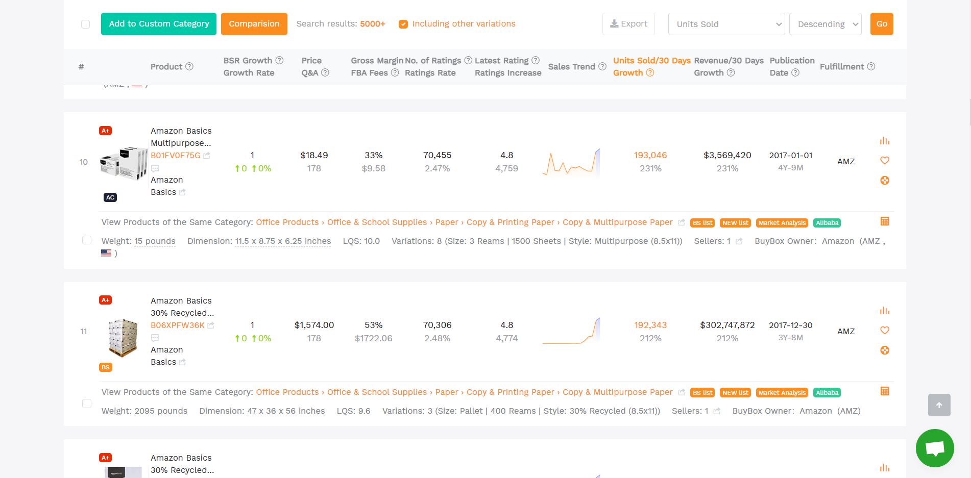
Task: Export the search results
Action: pos(628,24)
